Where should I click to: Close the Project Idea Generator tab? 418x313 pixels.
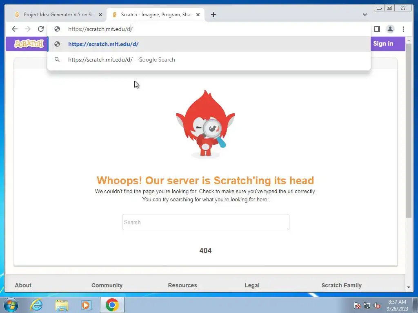coord(100,15)
